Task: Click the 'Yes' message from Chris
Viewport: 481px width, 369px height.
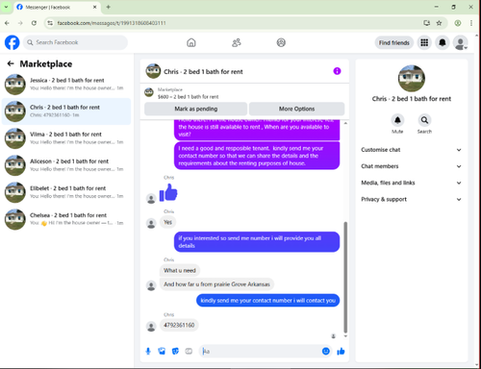Action: pos(167,222)
